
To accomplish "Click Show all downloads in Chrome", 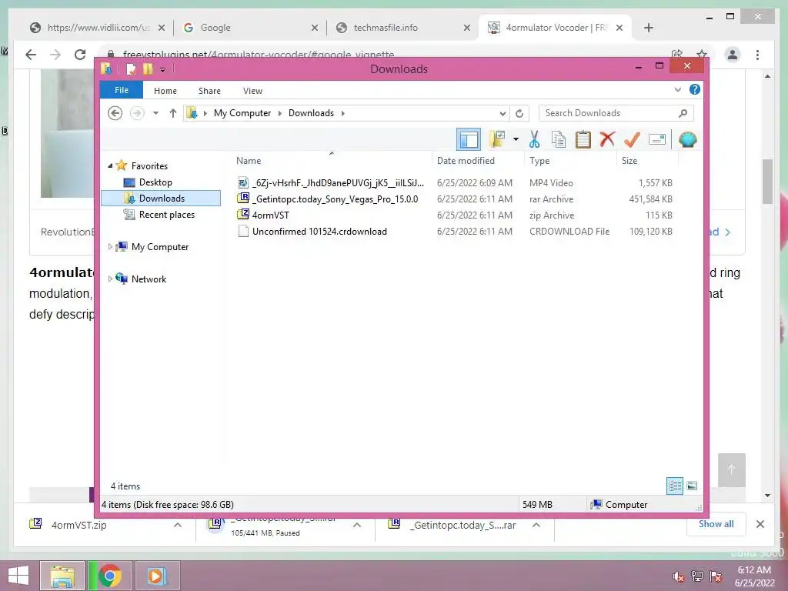I will (716, 524).
